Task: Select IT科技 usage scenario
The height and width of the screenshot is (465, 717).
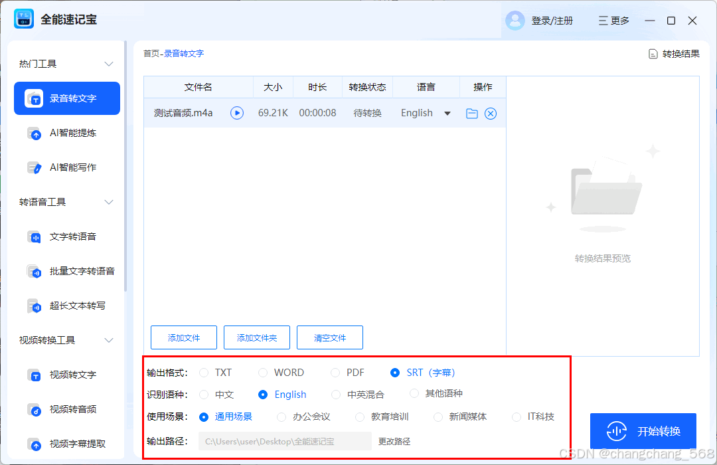Action: [517, 417]
